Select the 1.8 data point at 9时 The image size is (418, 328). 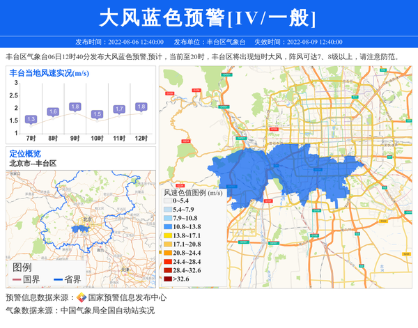(75, 107)
